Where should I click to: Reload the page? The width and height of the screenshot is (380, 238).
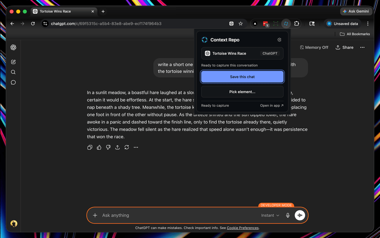coord(33,24)
